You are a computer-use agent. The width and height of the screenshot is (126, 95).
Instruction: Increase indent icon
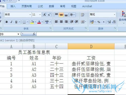[x=76, y=22]
